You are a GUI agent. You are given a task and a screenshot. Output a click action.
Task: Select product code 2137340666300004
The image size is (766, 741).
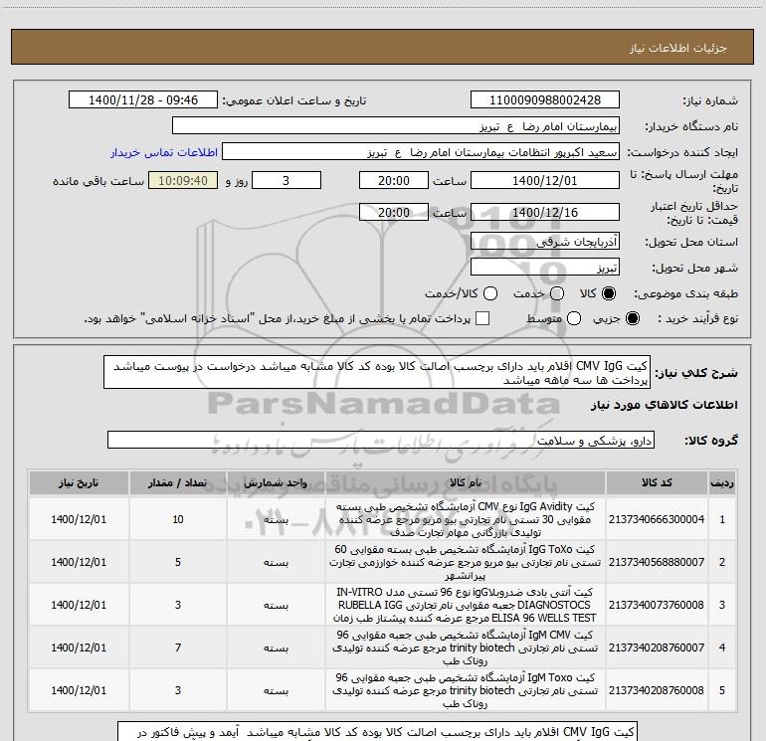click(657, 519)
